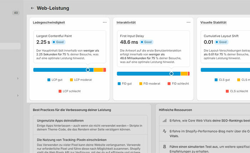
Task: Open the three-dot menu on Ladegeschwindigkeit card
Action: tap(105, 22)
